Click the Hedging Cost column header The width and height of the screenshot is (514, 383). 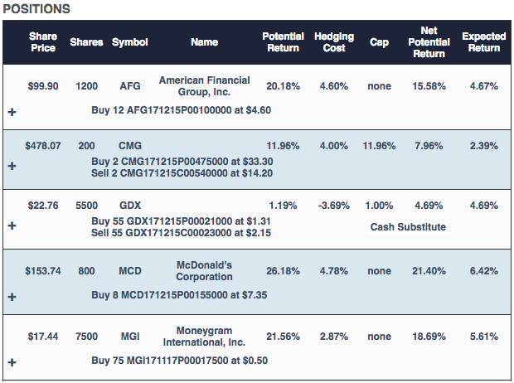click(x=334, y=42)
